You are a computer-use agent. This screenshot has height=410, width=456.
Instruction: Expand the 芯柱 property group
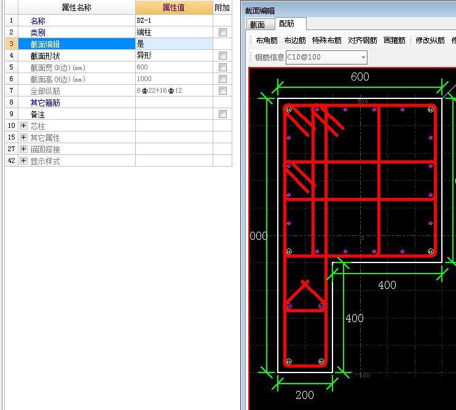point(23,125)
